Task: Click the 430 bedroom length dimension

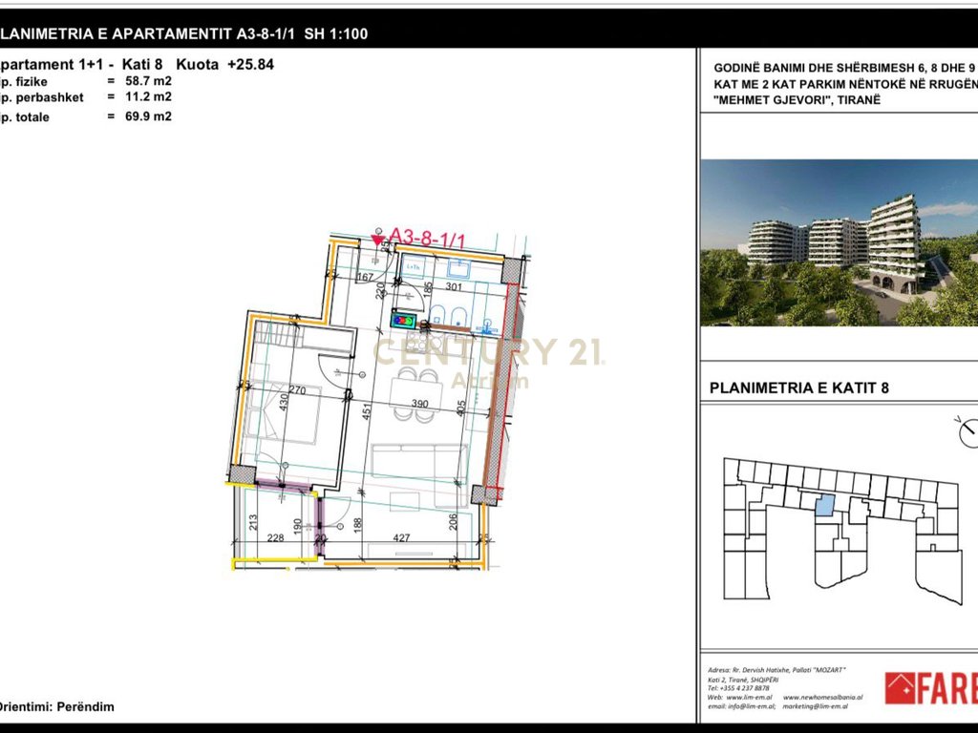Action: (284, 402)
